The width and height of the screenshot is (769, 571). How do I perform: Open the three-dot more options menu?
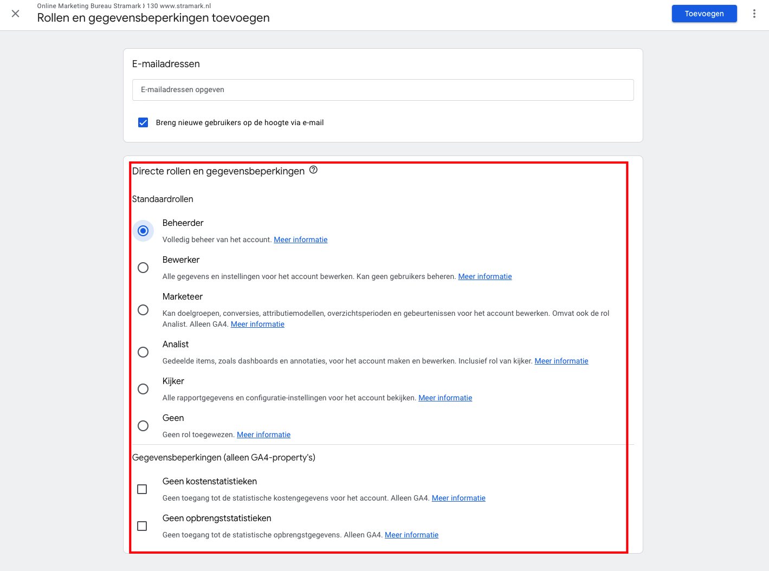pos(754,14)
